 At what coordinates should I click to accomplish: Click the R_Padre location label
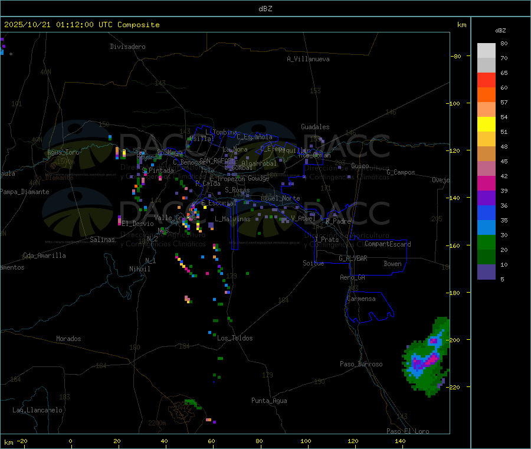click(x=338, y=221)
